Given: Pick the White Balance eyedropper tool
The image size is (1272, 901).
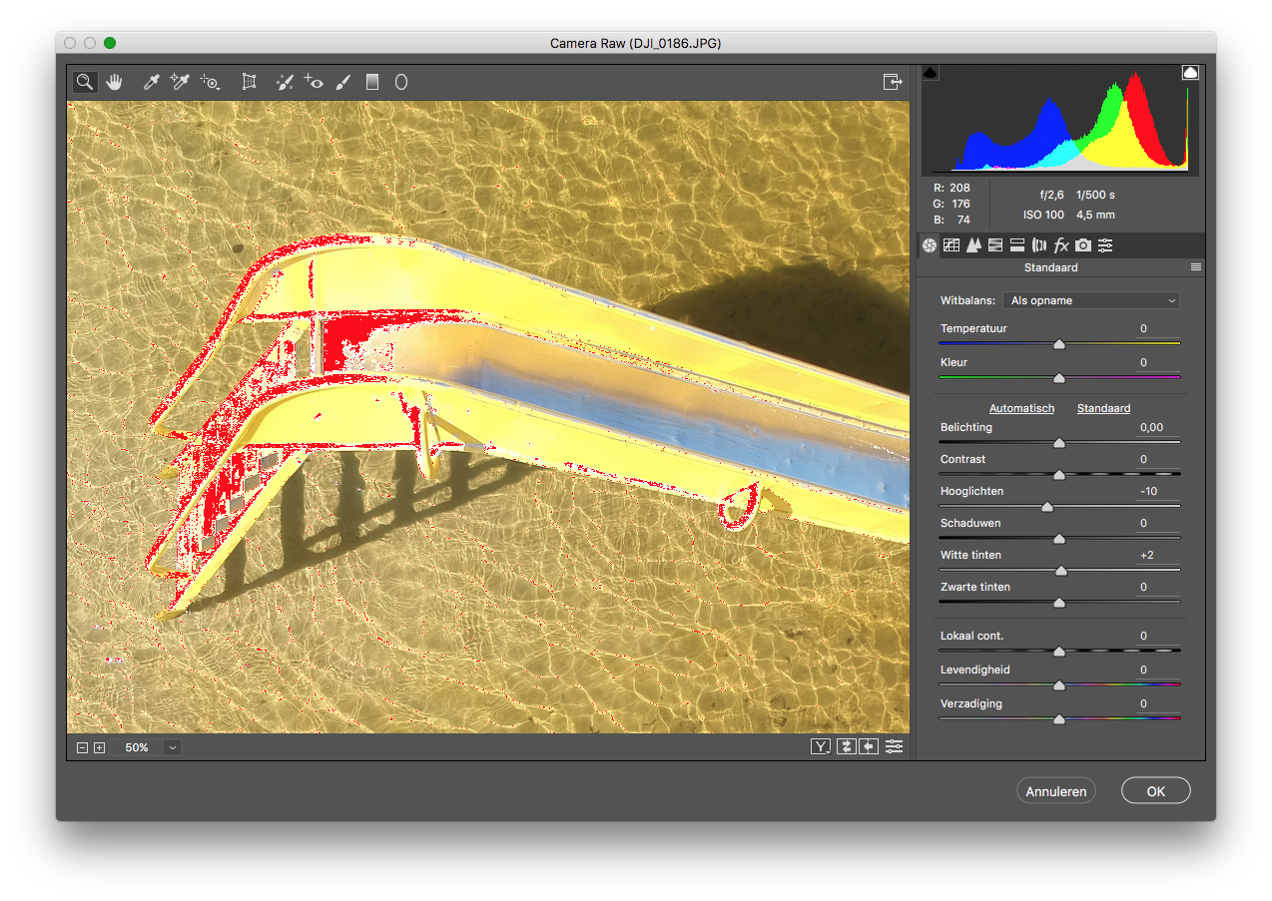Looking at the screenshot, I should [x=152, y=83].
